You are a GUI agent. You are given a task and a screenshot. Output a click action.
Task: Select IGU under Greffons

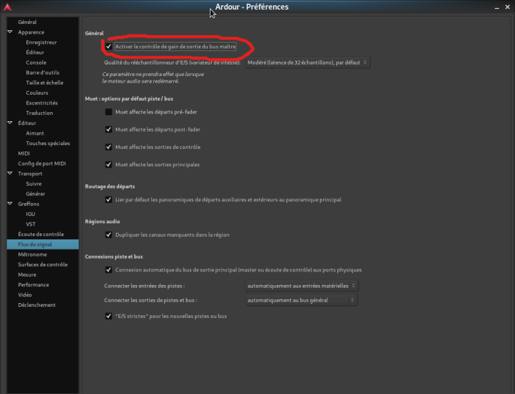coord(30,214)
